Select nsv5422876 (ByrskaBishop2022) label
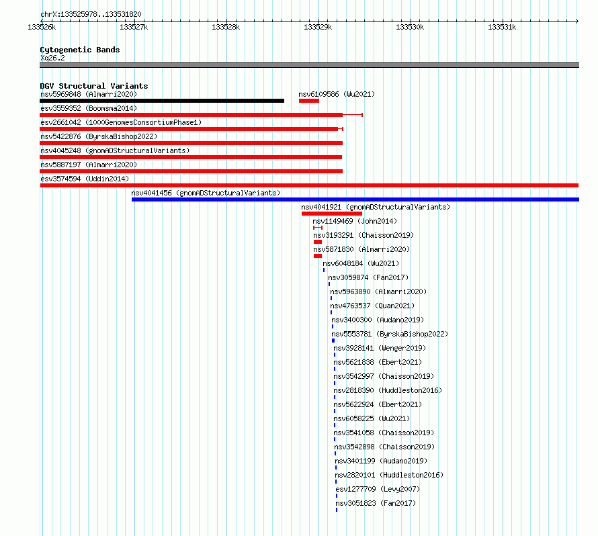 point(99,136)
